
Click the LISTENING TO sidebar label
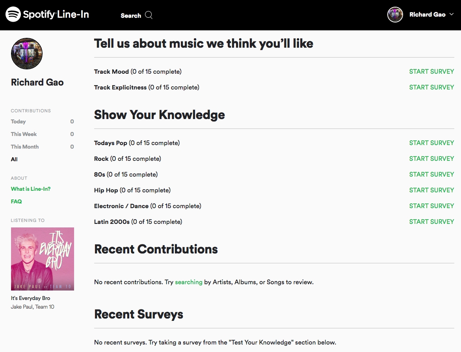click(x=28, y=220)
